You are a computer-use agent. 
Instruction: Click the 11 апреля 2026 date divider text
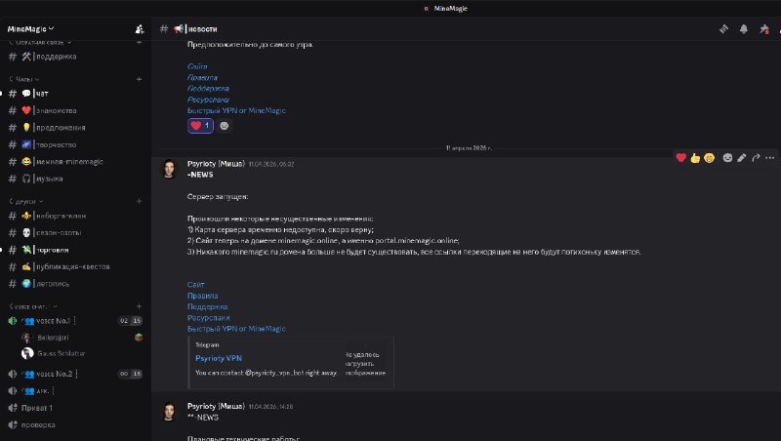pos(469,148)
